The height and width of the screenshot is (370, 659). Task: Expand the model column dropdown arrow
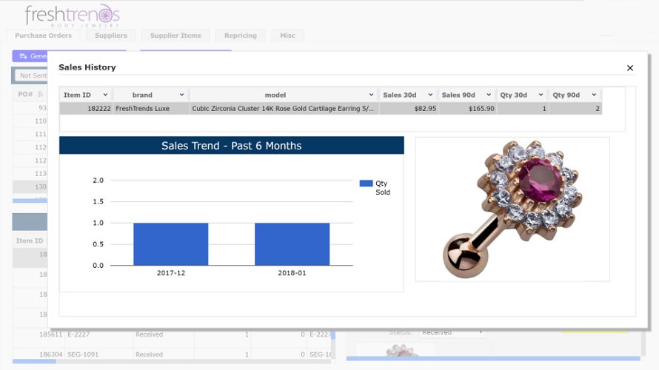(371, 95)
